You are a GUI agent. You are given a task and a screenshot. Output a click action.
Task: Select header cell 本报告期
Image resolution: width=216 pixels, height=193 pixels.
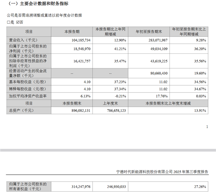(x=72, y=32)
